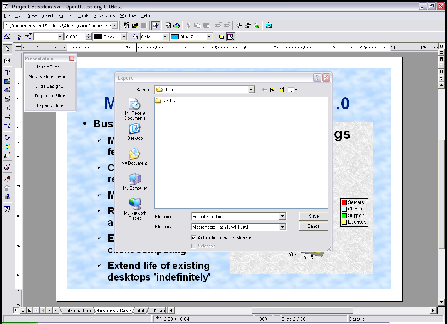Select the Ellipse drawing tool
Image resolution: width=447 pixels, height=324 pixels.
[7, 90]
